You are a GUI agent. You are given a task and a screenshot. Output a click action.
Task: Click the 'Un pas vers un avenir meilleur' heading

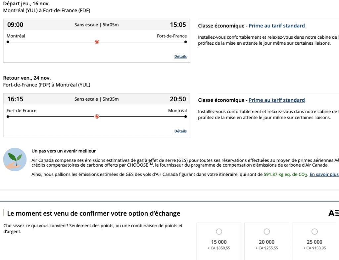click(64, 151)
